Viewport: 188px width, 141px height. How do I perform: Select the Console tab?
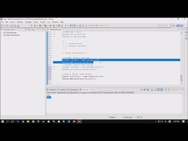85,90
